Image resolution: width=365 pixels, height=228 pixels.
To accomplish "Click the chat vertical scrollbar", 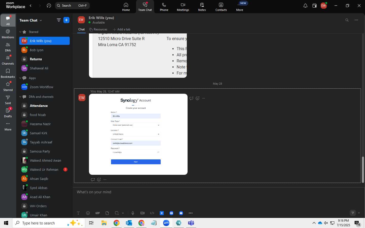I will tap(363, 169).
